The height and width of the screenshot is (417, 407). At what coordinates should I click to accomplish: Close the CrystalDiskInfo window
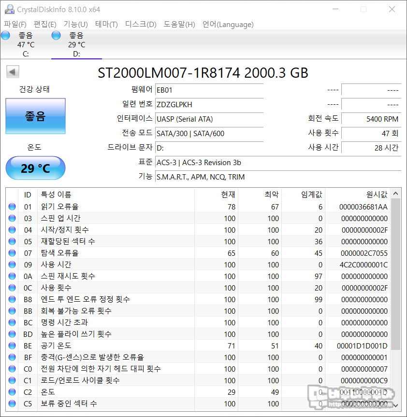tap(392, 9)
